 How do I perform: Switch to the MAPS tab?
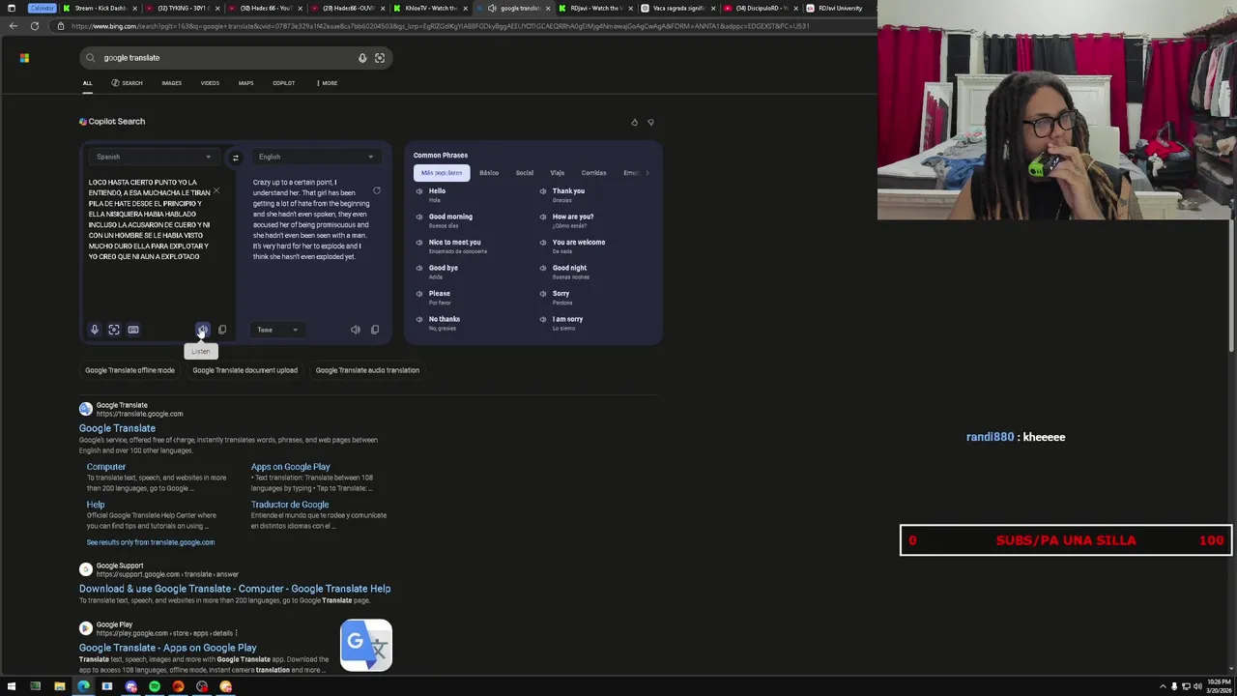[x=245, y=83]
